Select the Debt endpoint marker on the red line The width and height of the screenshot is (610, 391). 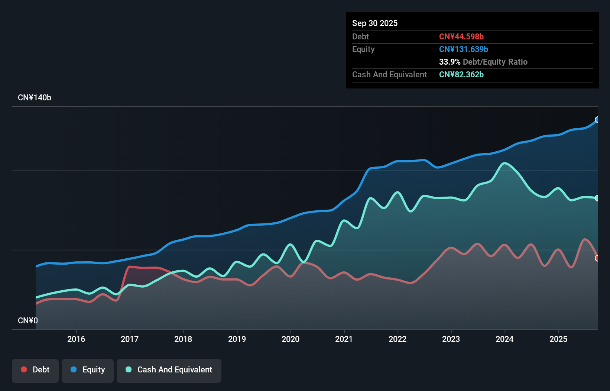coord(597,258)
